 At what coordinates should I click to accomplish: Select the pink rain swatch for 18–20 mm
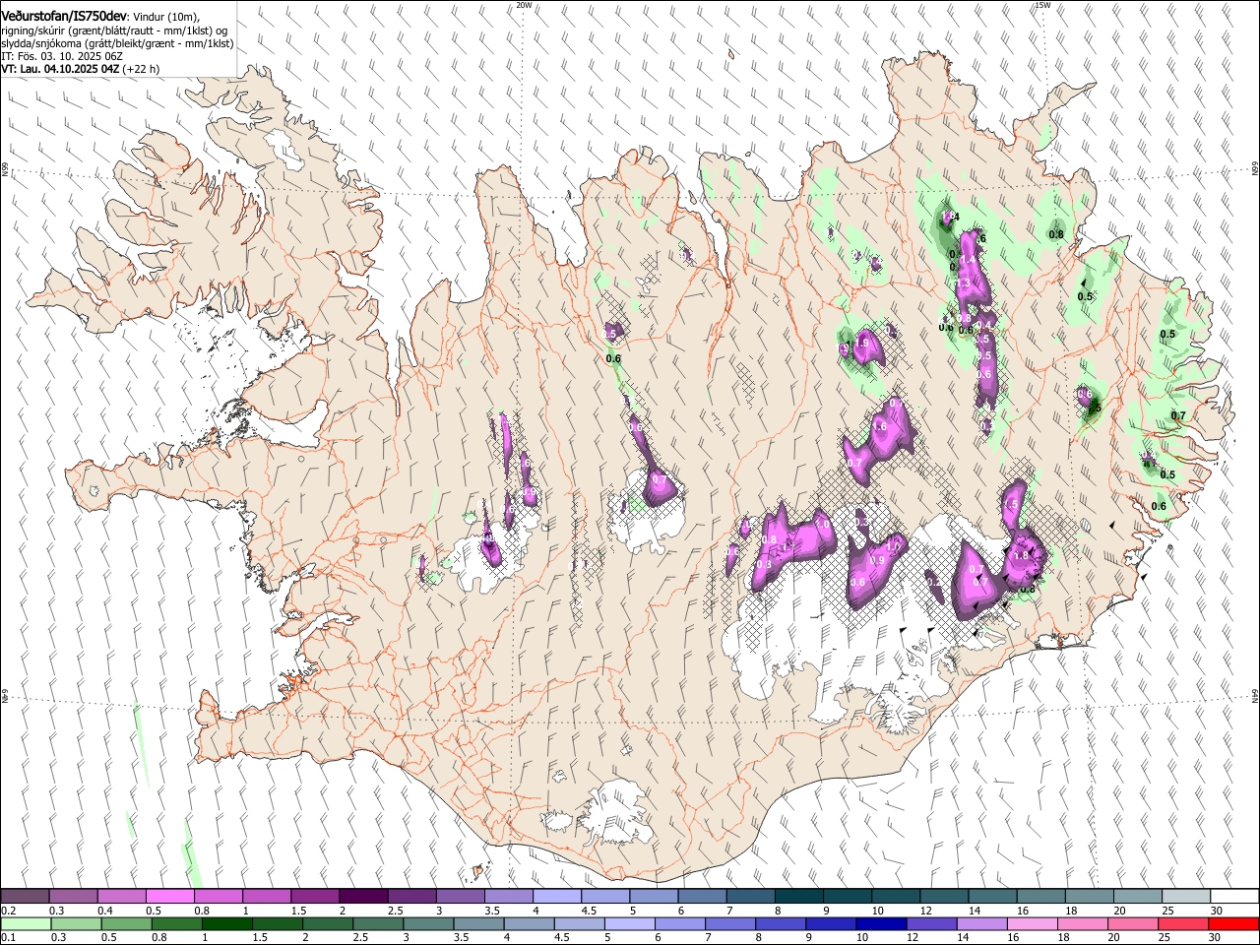point(1082,923)
